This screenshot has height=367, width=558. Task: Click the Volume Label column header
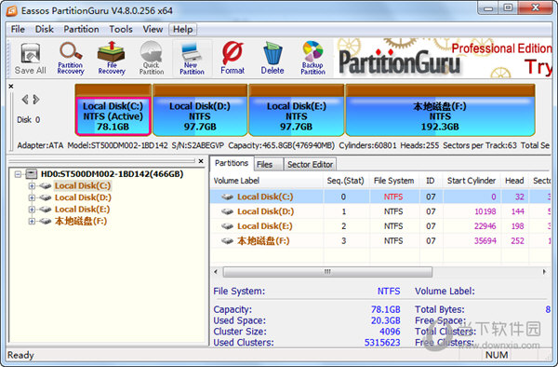tap(267, 181)
